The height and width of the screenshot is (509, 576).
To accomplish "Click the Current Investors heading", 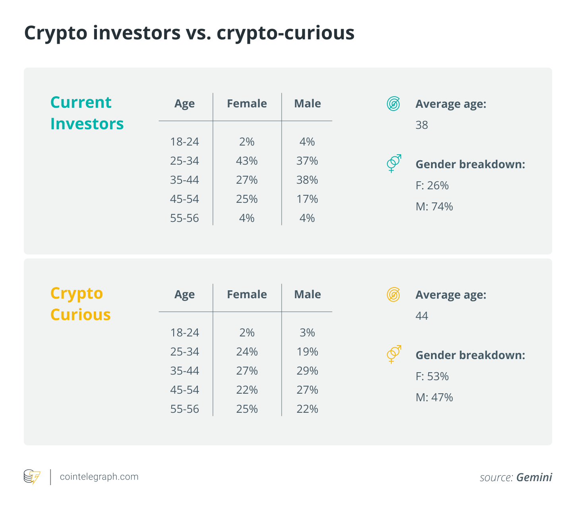I will (87, 113).
